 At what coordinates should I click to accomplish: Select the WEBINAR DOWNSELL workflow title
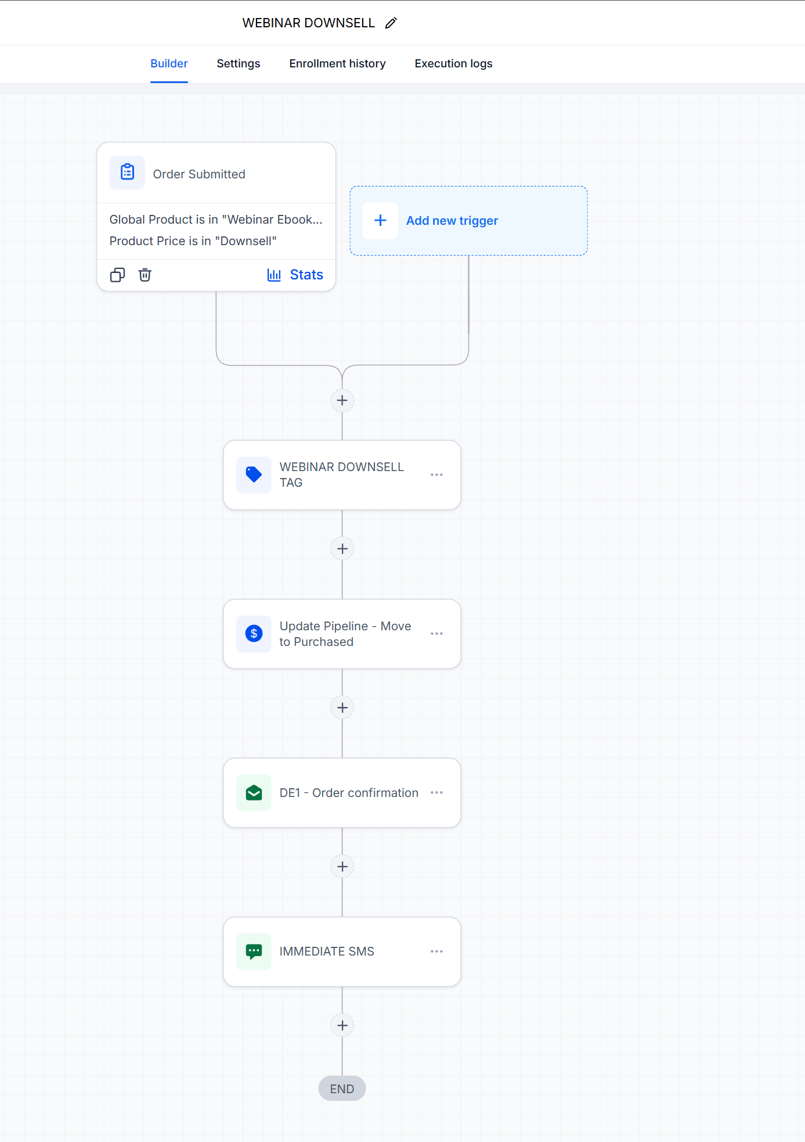308,23
